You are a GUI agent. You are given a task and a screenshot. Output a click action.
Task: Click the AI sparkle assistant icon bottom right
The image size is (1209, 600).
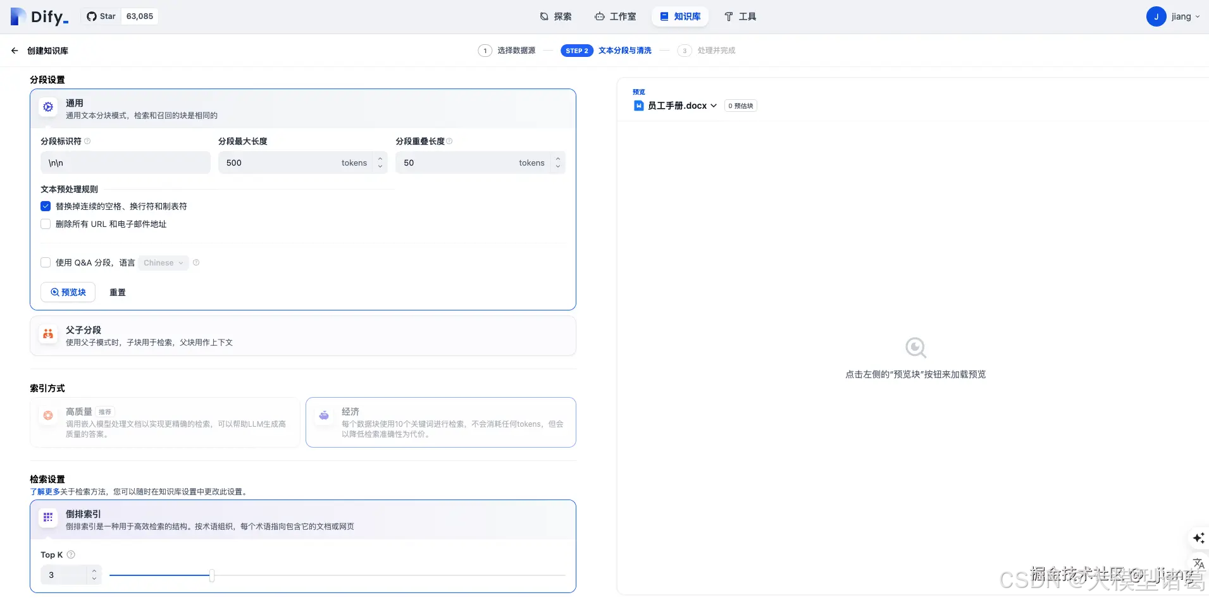1199,538
